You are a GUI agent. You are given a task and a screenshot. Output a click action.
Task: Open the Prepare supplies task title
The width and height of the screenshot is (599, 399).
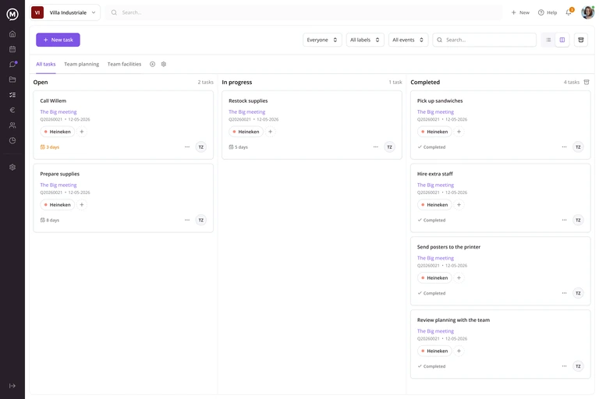[59, 174]
